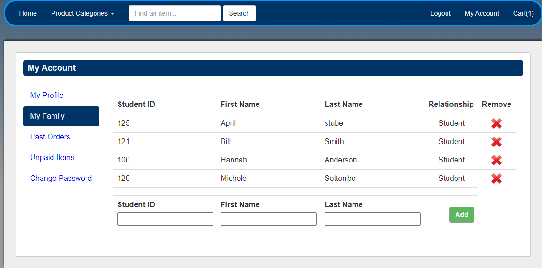Remove April stuber with the red X
The image size is (542, 268).
496,123
